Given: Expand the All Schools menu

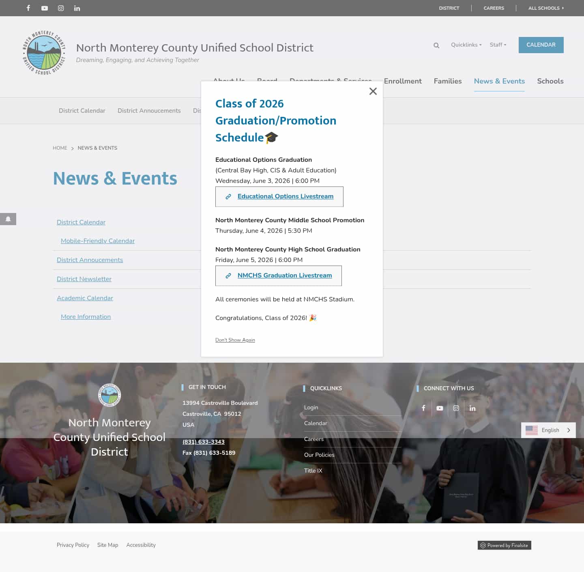Looking at the screenshot, I should pos(546,8).
